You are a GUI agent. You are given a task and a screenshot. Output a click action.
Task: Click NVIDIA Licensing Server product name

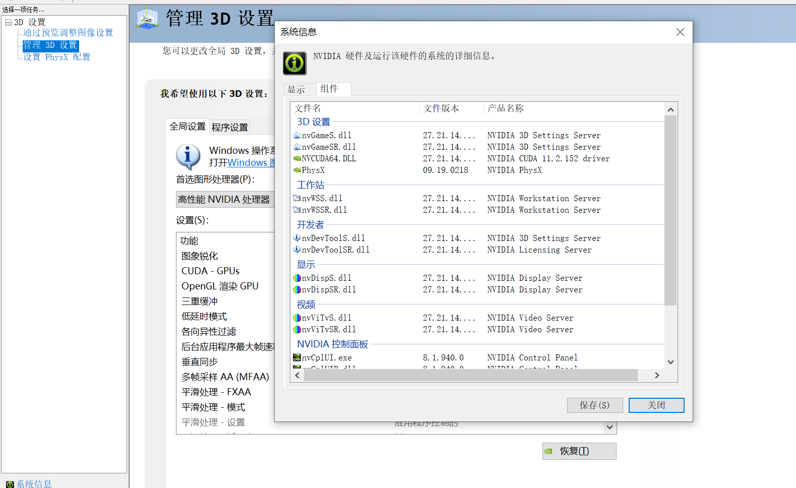539,250
